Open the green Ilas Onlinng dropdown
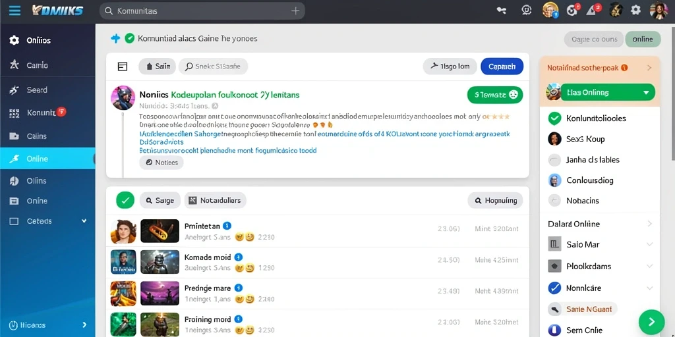Viewport: 675px width, 337px height. coord(607,92)
